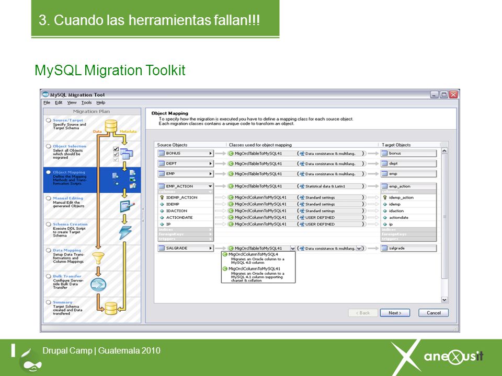Screen dimensions: 502x376
Task: Open the View menu
Action: coord(72,103)
